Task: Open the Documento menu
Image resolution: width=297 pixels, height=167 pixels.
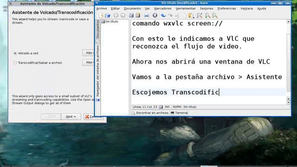Action: [x=132, y=8]
